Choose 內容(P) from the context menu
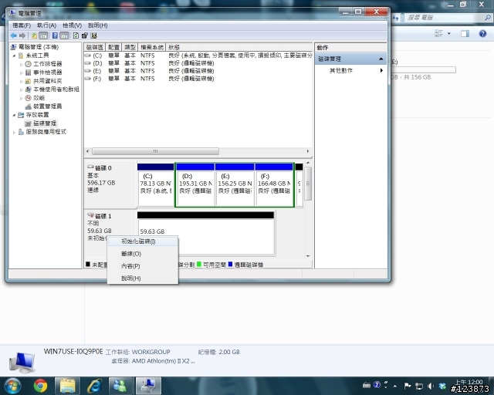Viewport: 494px width, 395px height. pyautogui.click(x=143, y=266)
